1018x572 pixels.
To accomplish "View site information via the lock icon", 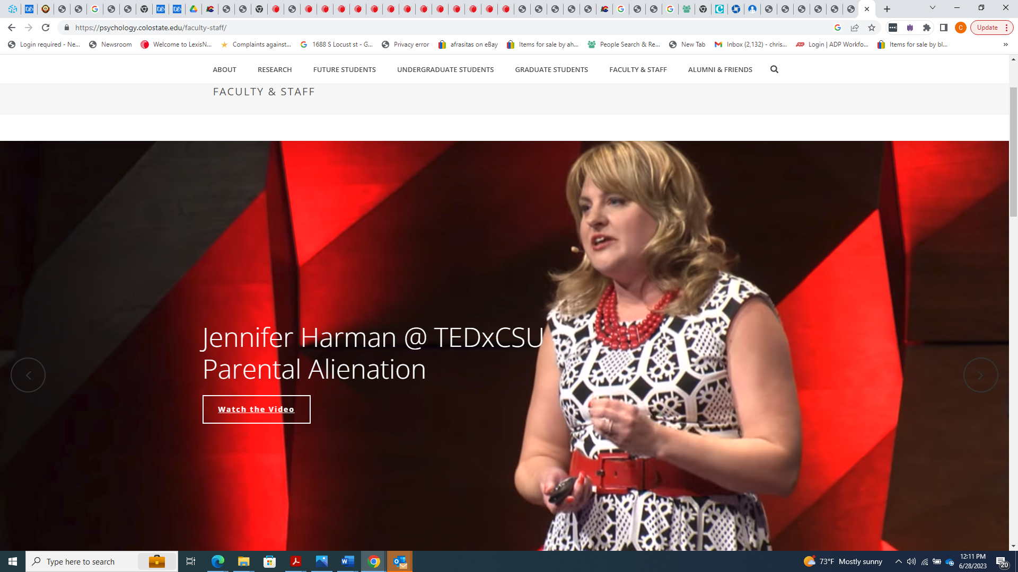I will tap(67, 28).
